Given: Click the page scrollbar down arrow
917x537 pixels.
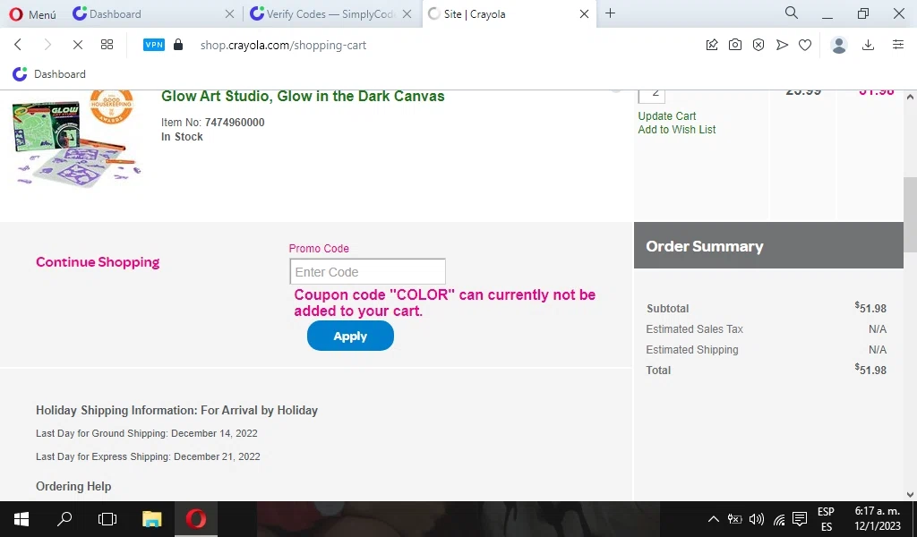Looking at the screenshot, I should pyautogui.click(x=910, y=494).
